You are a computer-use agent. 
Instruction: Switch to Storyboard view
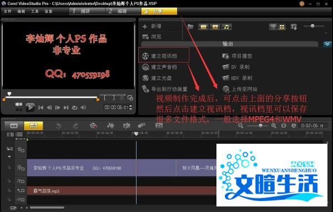click(14, 126)
